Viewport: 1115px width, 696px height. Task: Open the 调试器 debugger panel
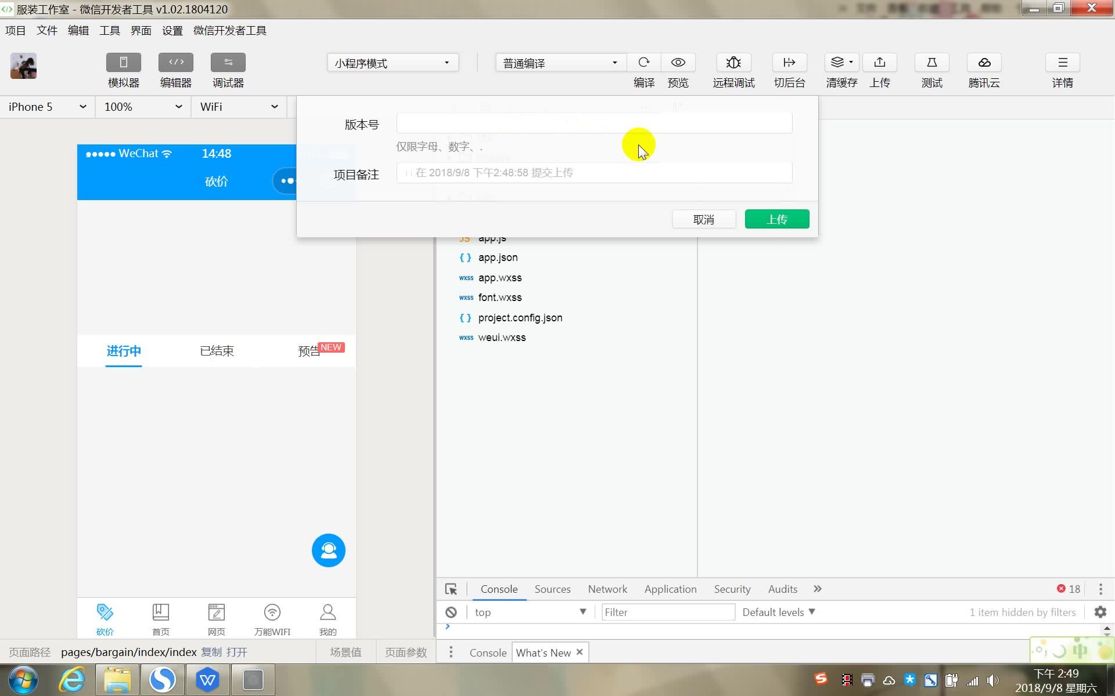228,70
